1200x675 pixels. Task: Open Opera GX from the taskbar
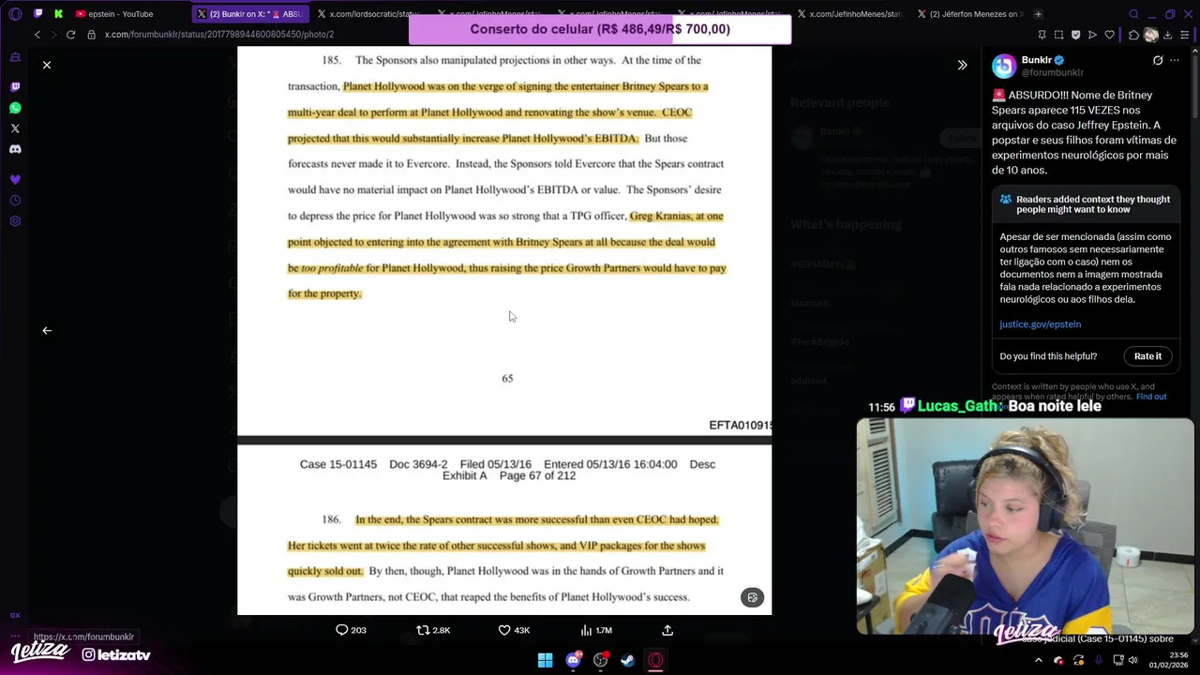(x=655, y=660)
